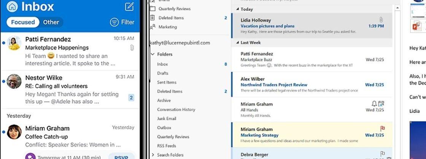
Task: Click Tomorrow at 11 AM event time
Action: pos(69,157)
